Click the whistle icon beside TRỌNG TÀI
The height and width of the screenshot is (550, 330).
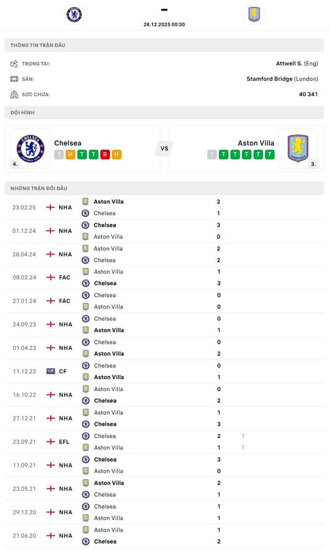(x=14, y=63)
